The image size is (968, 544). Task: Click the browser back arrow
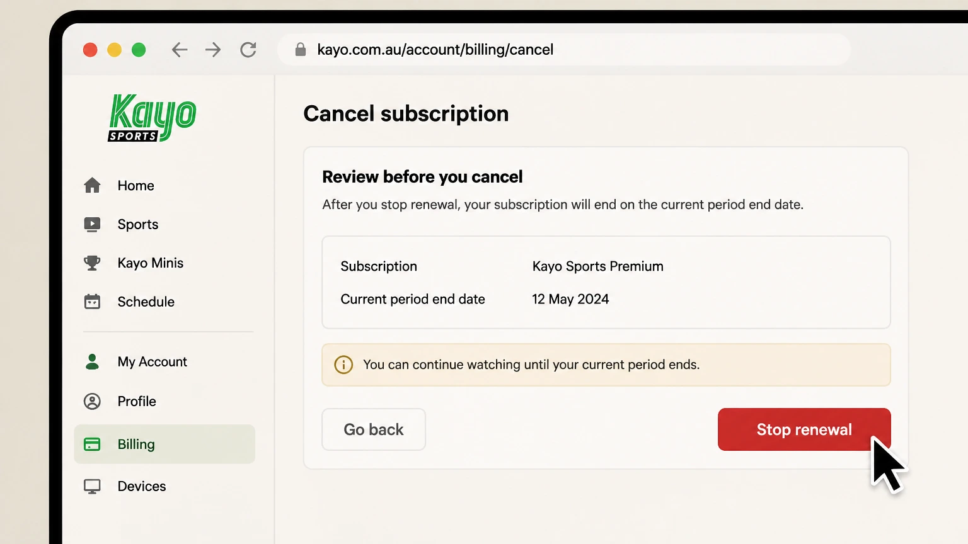click(x=180, y=50)
